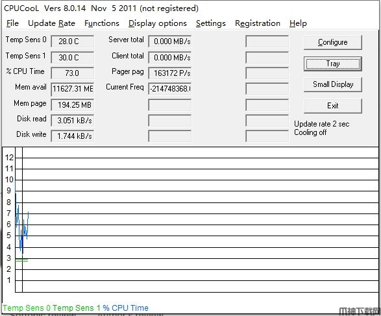Image resolution: width=381 pixels, height=316 pixels.
Task: Click the green Temp Sens 1 legend label
Action: click(x=77, y=308)
